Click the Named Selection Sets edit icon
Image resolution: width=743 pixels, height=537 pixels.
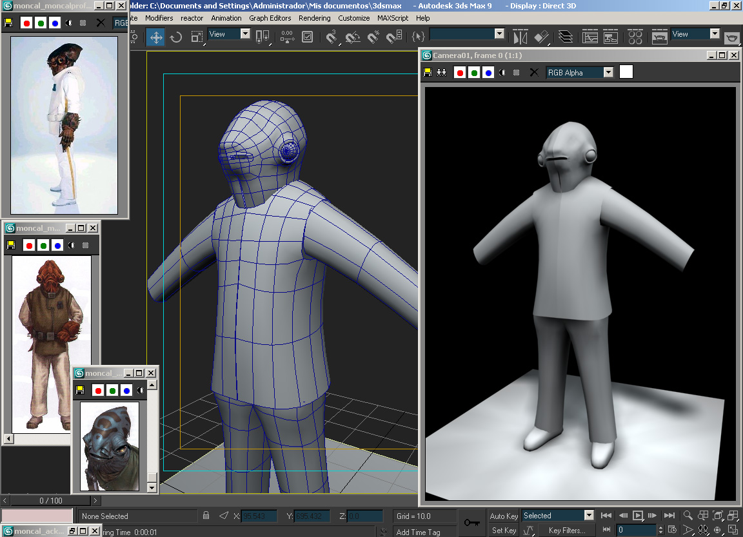click(419, 37)
